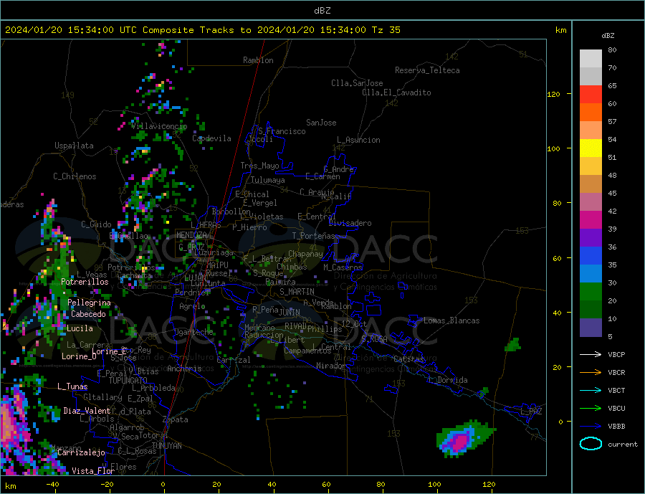Image resolution: width=645 pixels, height=494 pixels.
Task: Click the 'Capdevila' place label
Action: point(211,138)
